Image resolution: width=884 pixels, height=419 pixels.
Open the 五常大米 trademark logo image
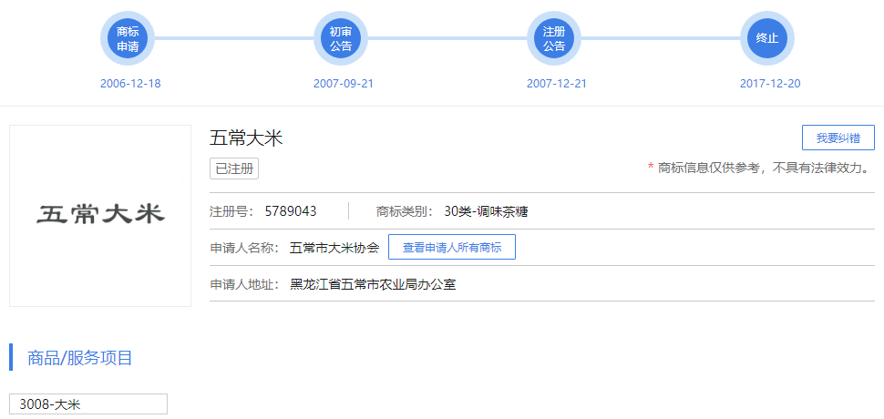pos(100,216)
